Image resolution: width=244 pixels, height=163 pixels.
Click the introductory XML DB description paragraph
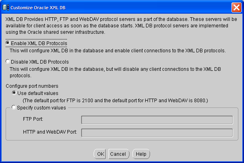(121, 26)
